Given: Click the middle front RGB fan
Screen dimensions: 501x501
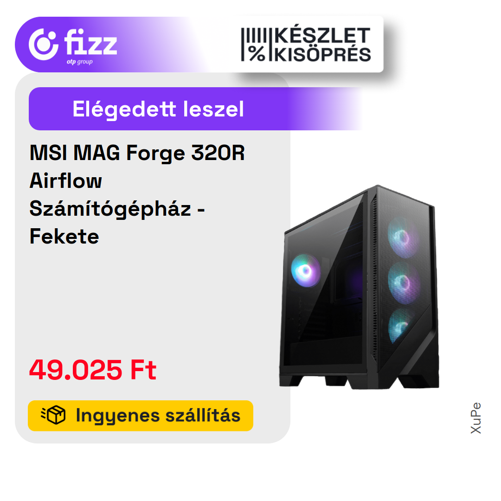Looking at the screenshot, I should tap(403, 283).
